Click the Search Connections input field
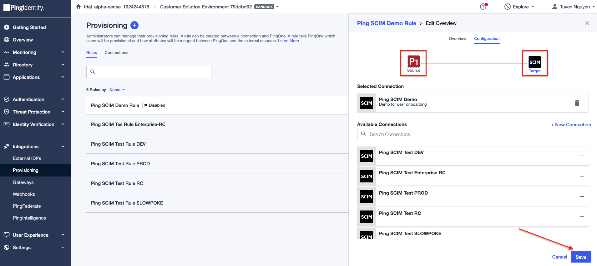Viewport: 597px width, 266px height. pos(419,134)
